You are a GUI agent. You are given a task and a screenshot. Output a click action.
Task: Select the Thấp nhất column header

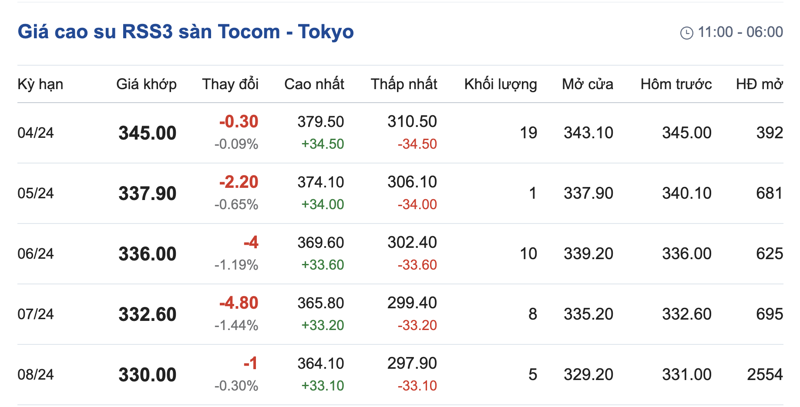tap(403, 84)
